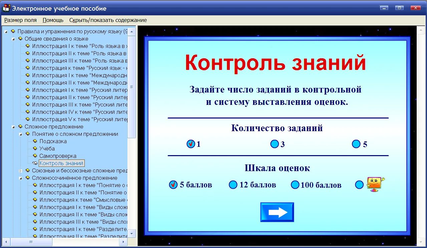Click the tree horizontal scrollbar thumb
The height and width of the screenshot is (248, 427).
(x=31, y=242)
